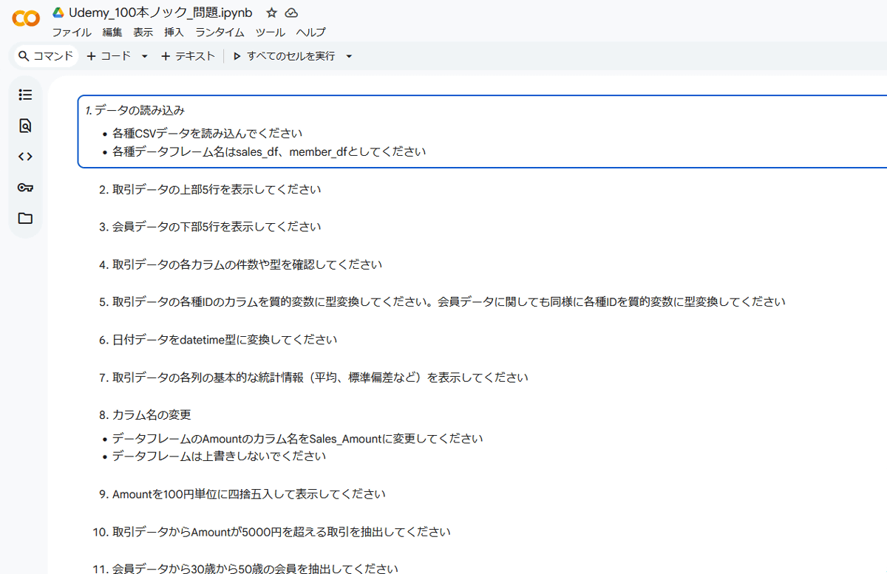Open the ファイル menu
887x574 pixels.
(72, 33)
